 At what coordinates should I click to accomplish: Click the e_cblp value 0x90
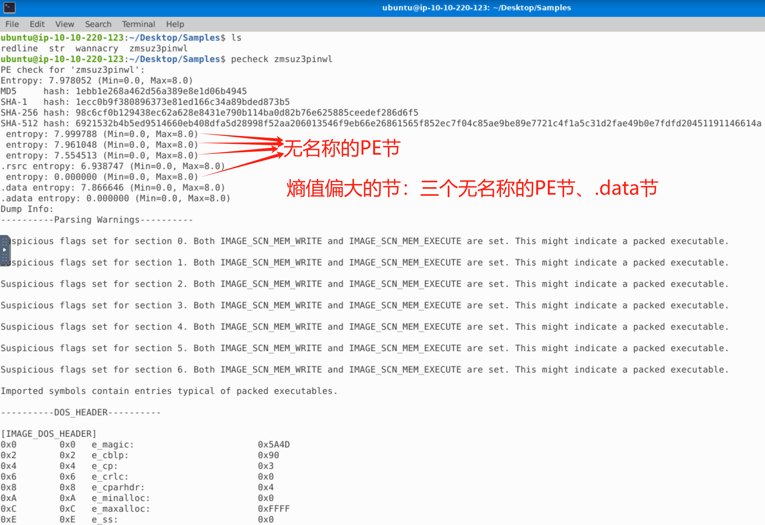pyautogui.click(x=268, y=455)
